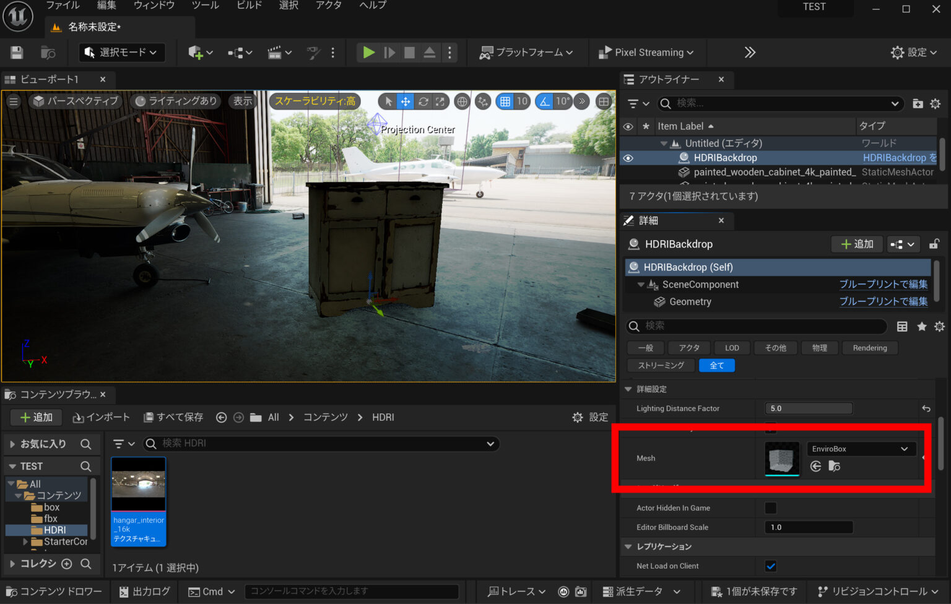The width and height of the screenshot is (951, 604).
Task: Click ブループリントで編集 next to SceneComponent
Action: (x=884, y=284)
